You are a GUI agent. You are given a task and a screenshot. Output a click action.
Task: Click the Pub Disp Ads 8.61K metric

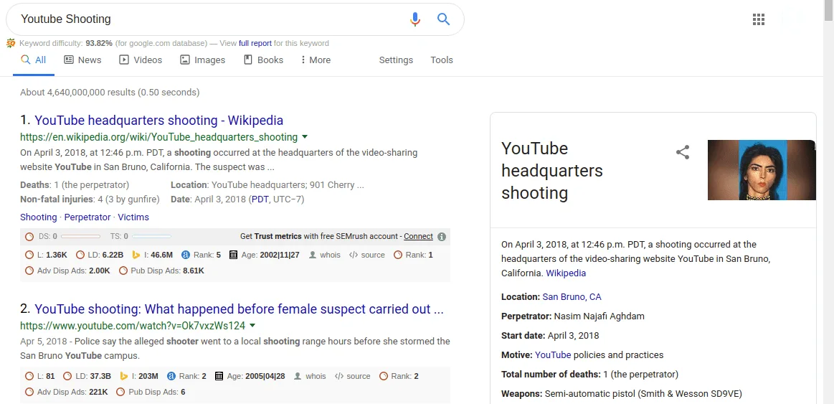click(x=161, y=271)
